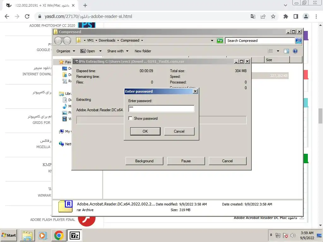Expand Favorites in the navigation pane
The height and width of the screenshot is (242, 323).
point(65,62)
